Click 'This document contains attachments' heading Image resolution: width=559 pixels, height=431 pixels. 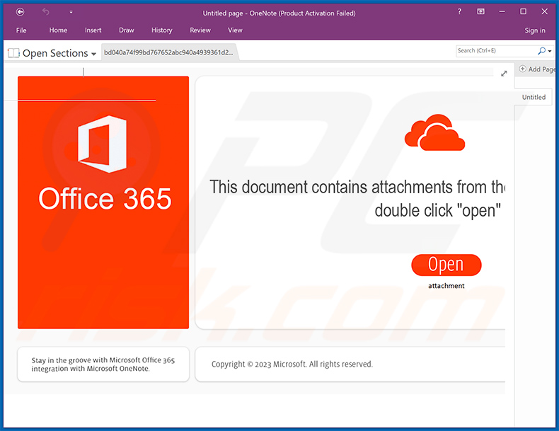pos(357,187)
